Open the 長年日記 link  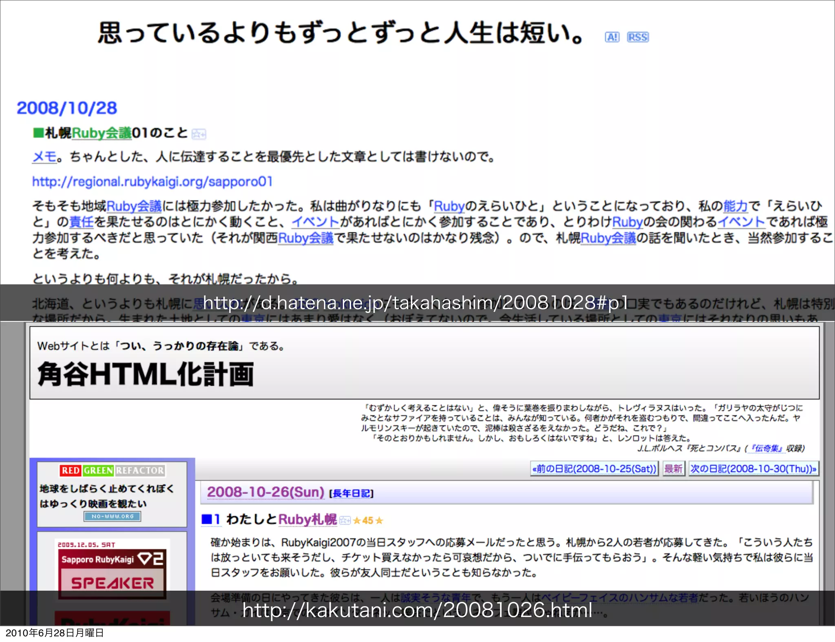(351, 493)
